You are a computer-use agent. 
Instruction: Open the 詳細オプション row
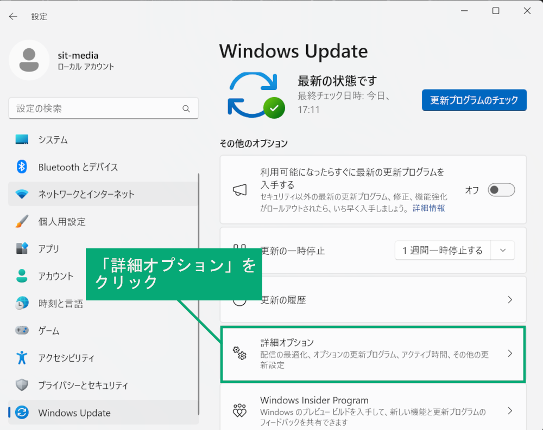click(x=373, y=354)
